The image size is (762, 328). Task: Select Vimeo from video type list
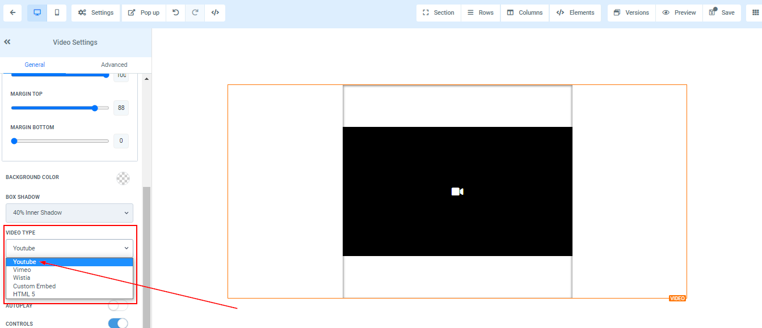(22, 270)
